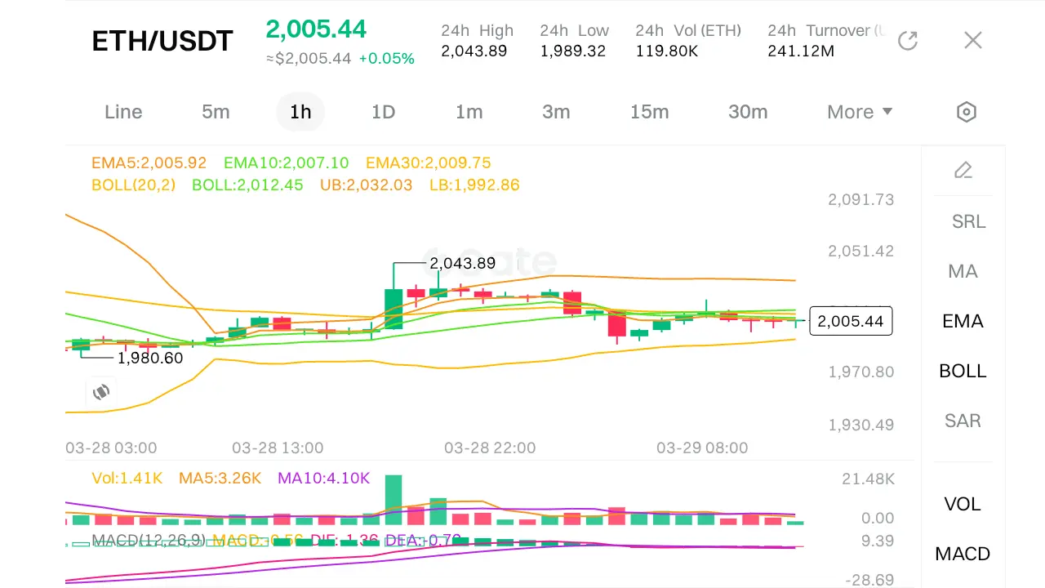The image size is (1045, 588).
Task: Click the 24h High value 2,043.89
Action: [474, 51]
